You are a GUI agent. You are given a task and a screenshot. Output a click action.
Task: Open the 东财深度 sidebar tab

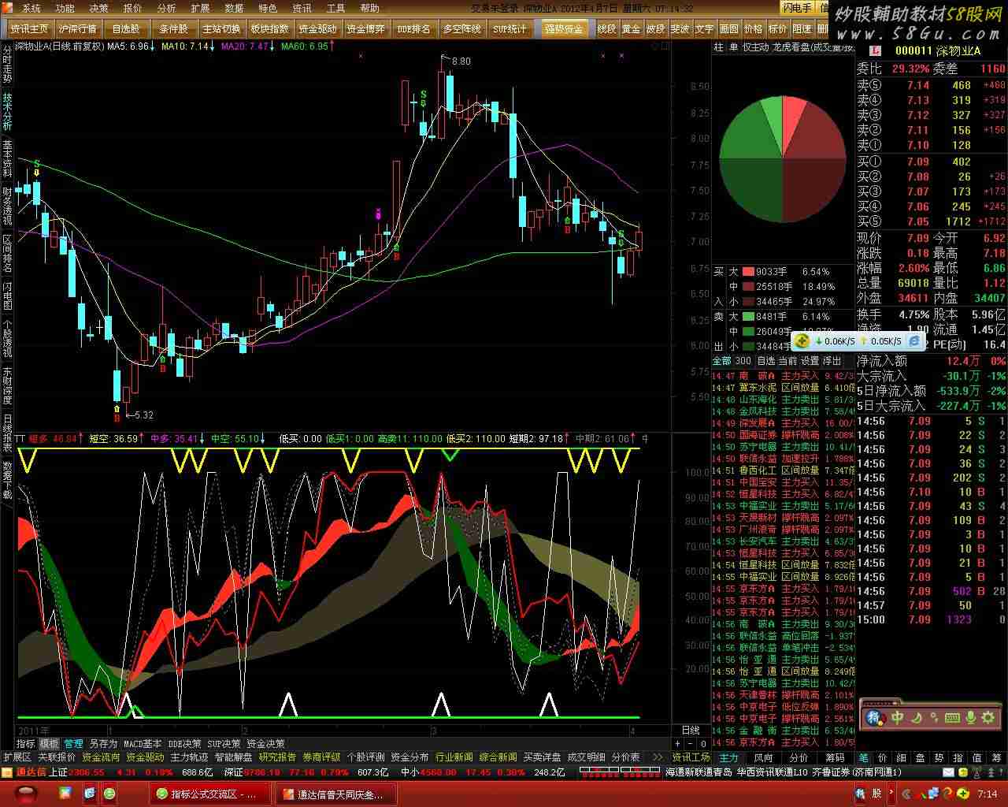click(x=7, y=385)
